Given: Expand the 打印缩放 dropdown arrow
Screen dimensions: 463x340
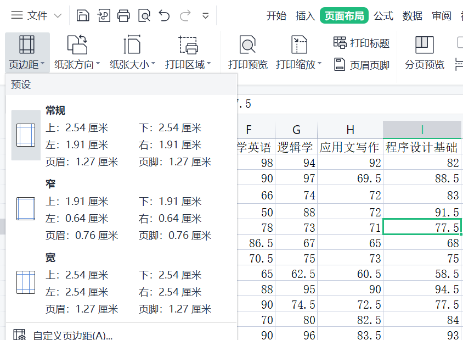Looking at the screenshot, I should (x=319, y=63).
